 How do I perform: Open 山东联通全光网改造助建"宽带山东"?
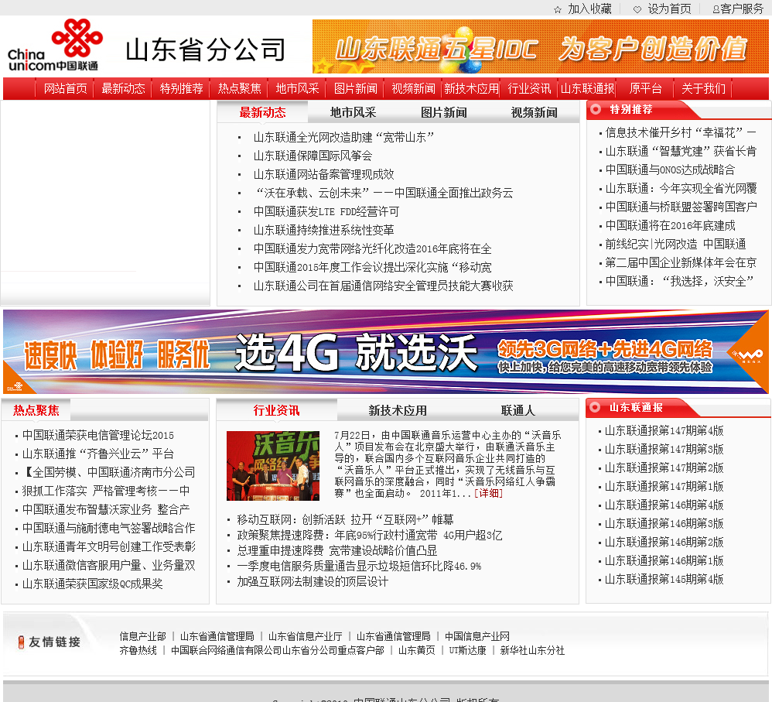tap(343, 138)
